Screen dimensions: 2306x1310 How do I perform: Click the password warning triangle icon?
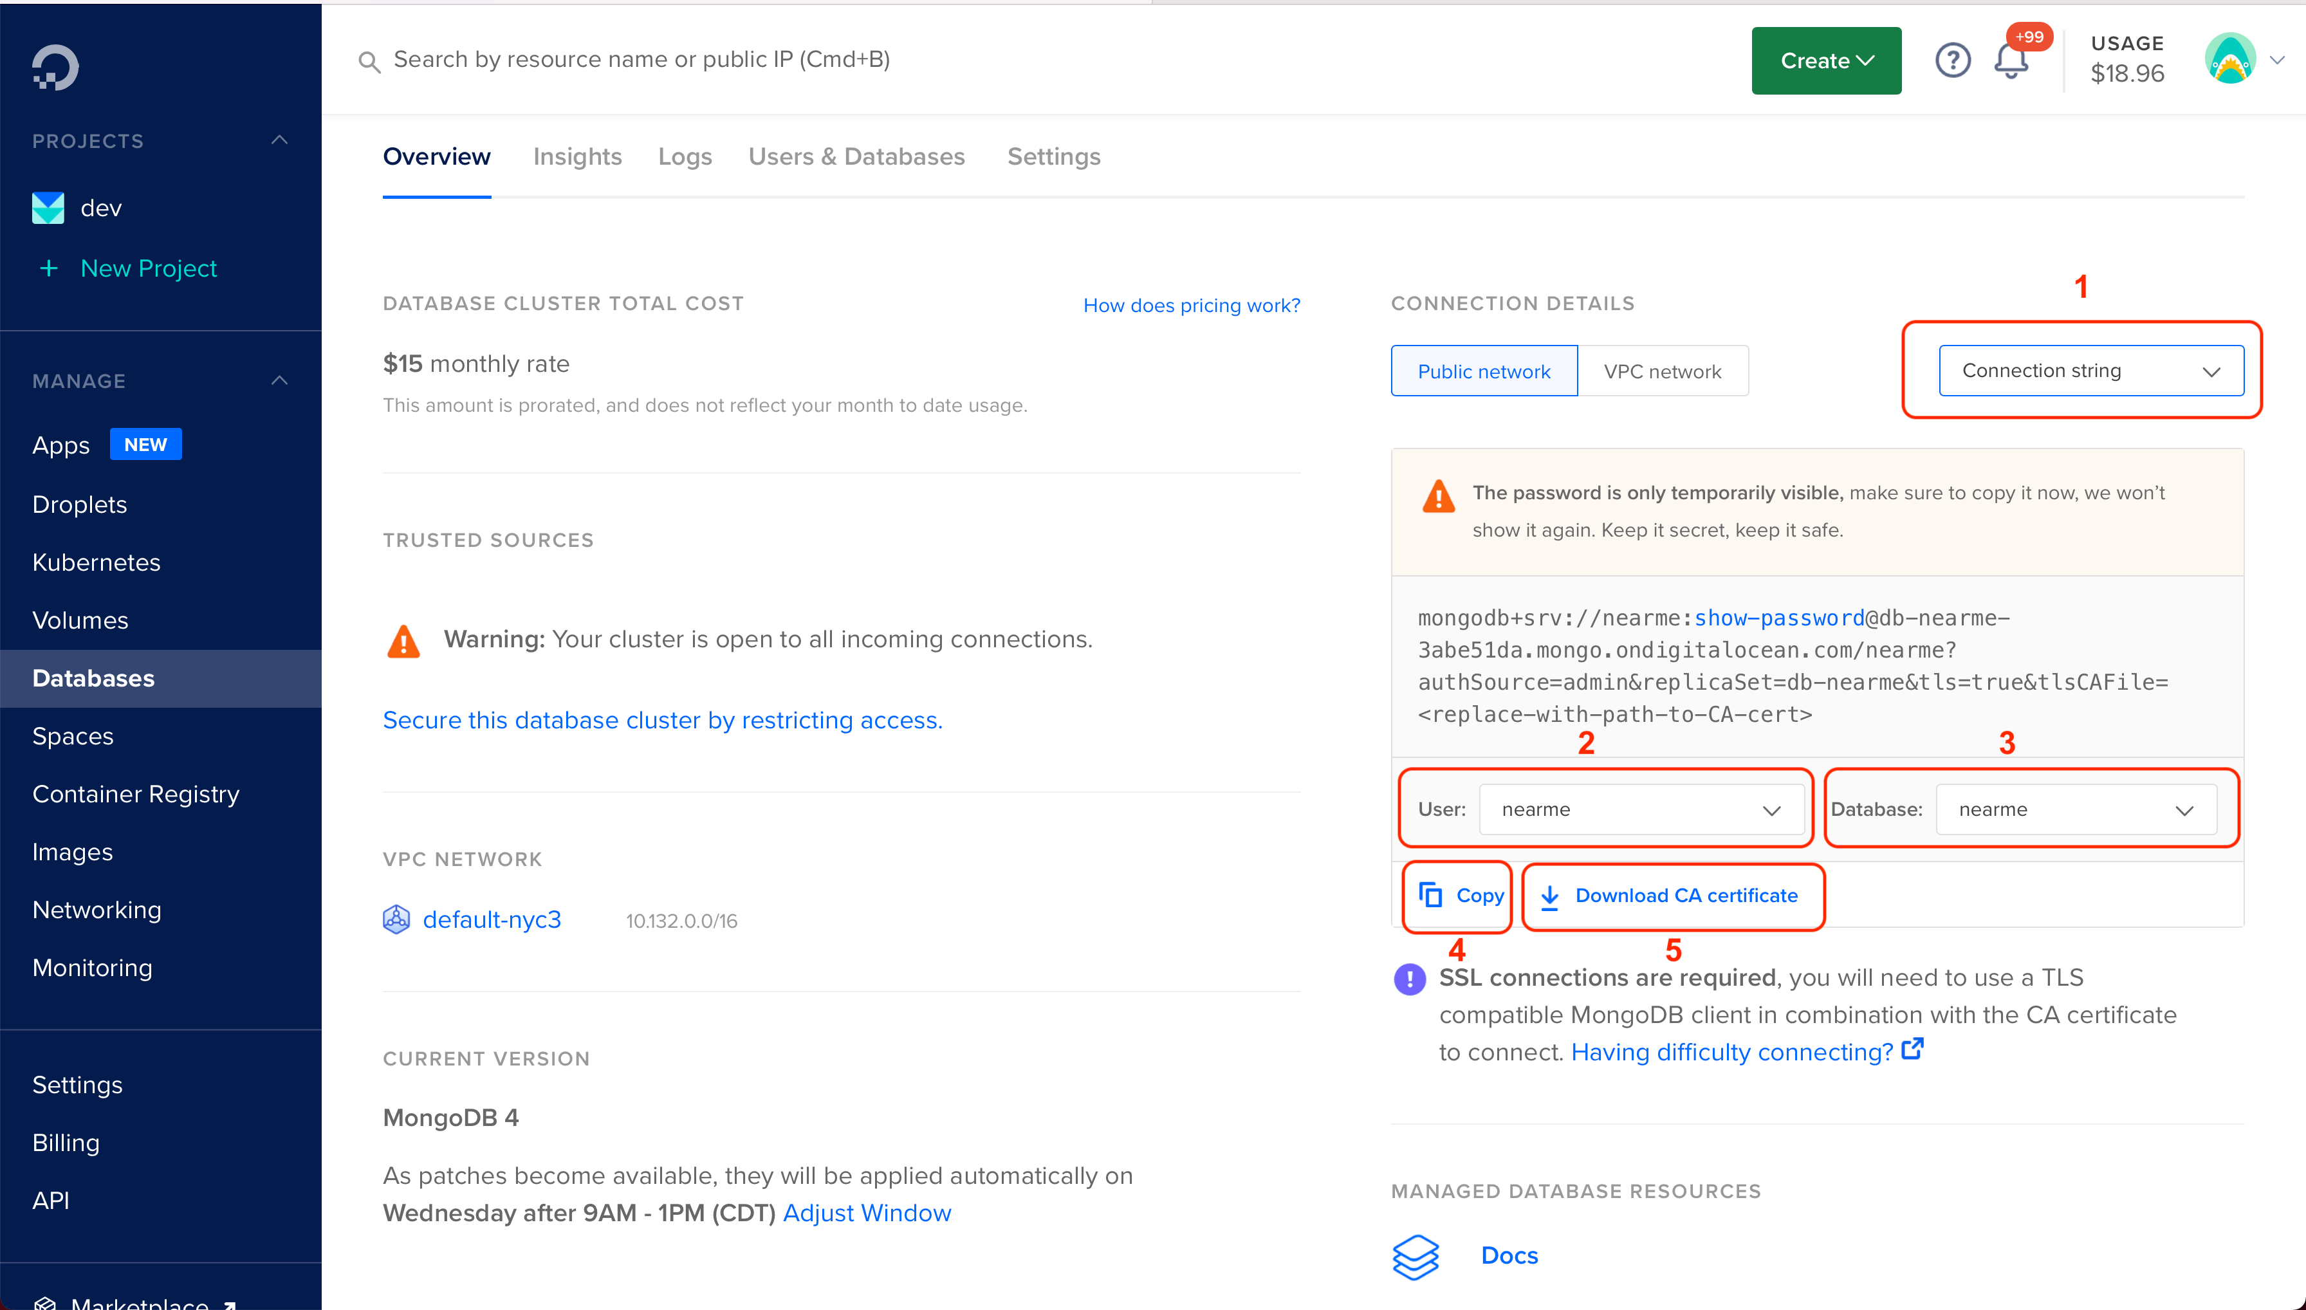pos(1438,495)
